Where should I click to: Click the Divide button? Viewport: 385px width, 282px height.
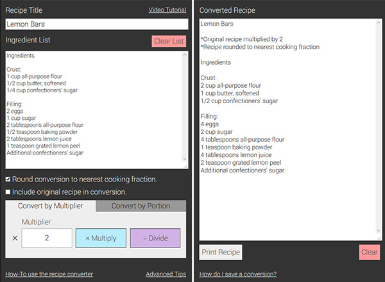coord(155,238)
